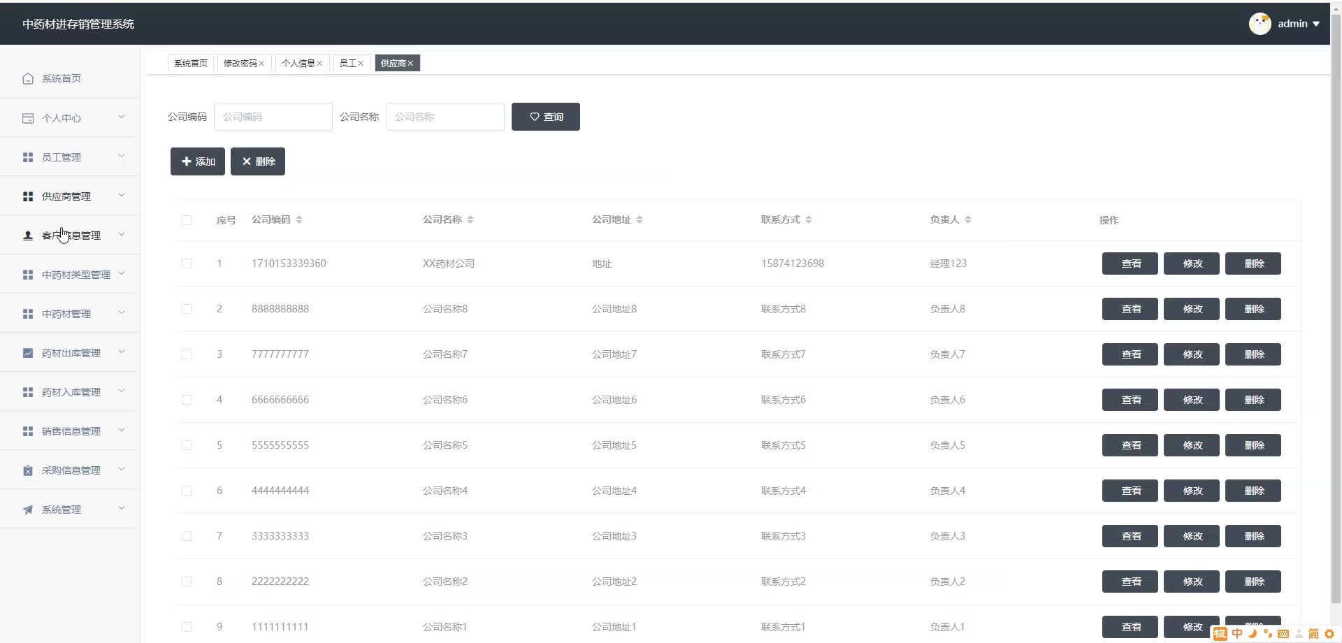Close the 修改密码 tab with its X
1342x643 pixels.
pos(261,64)
